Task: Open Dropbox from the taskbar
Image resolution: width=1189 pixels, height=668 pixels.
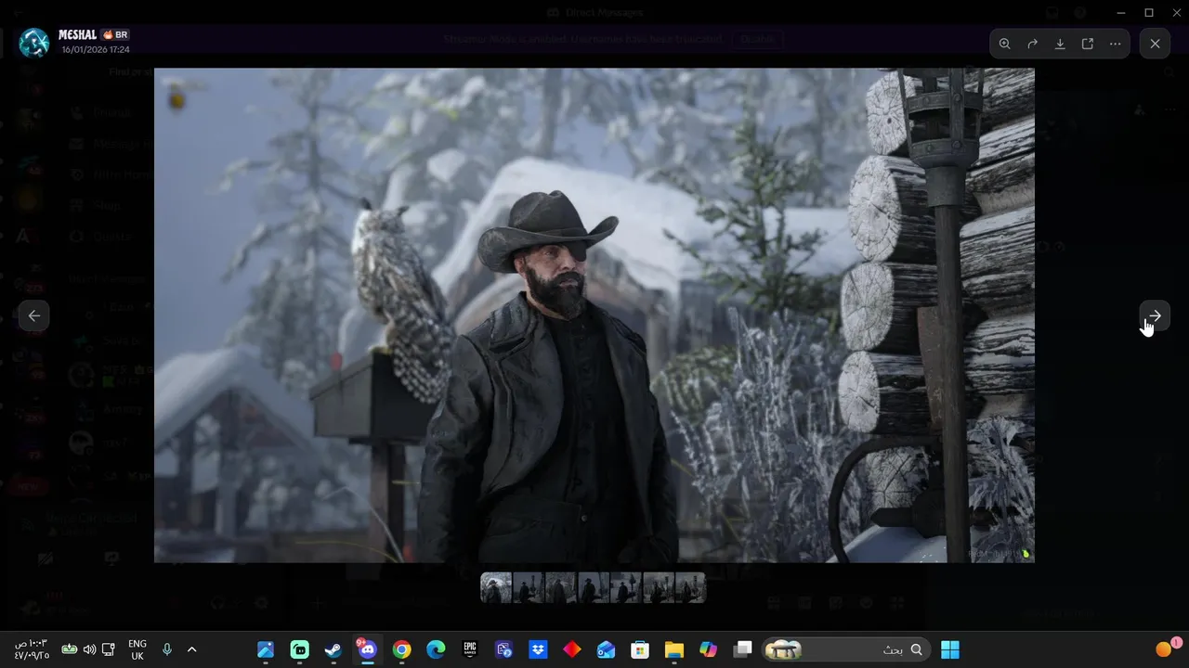Action: 538,649
